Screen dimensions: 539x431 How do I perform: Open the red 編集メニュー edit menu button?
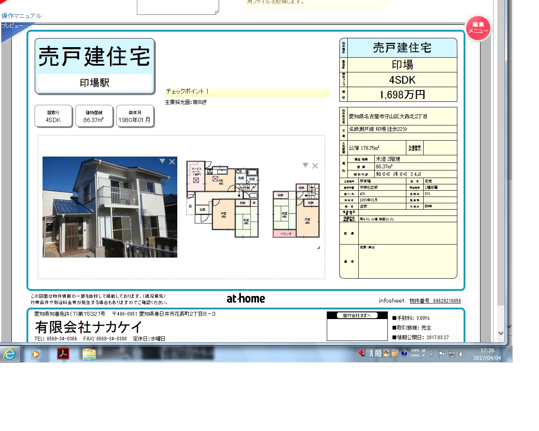click(x=478, y=28)
